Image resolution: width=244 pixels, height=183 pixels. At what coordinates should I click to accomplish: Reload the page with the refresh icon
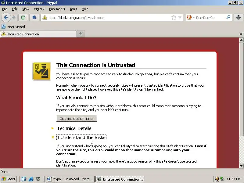[23, 17]
